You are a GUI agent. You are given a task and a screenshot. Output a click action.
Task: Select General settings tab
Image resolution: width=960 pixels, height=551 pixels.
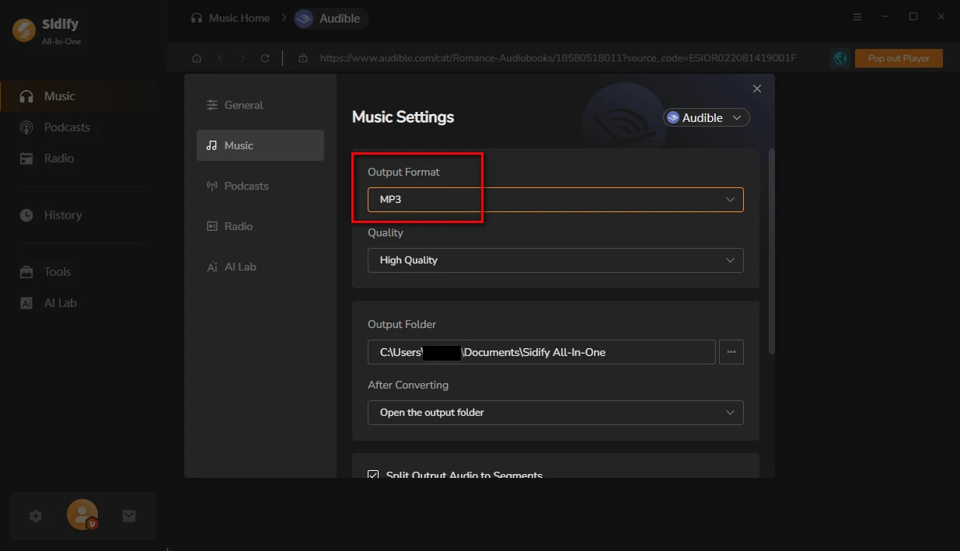click(260, 105)
